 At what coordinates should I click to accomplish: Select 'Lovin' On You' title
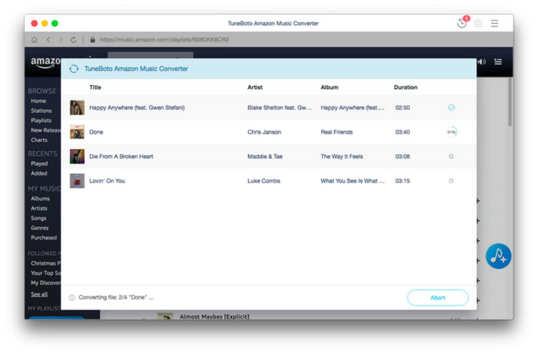pos(107,181)
